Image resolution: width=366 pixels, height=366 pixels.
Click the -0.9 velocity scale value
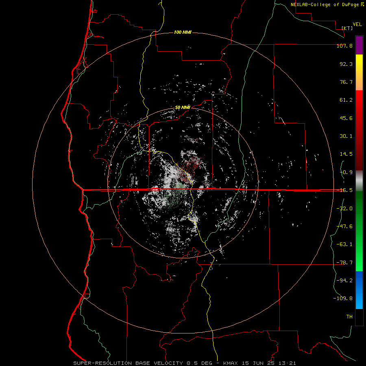(x=346, y=172)
